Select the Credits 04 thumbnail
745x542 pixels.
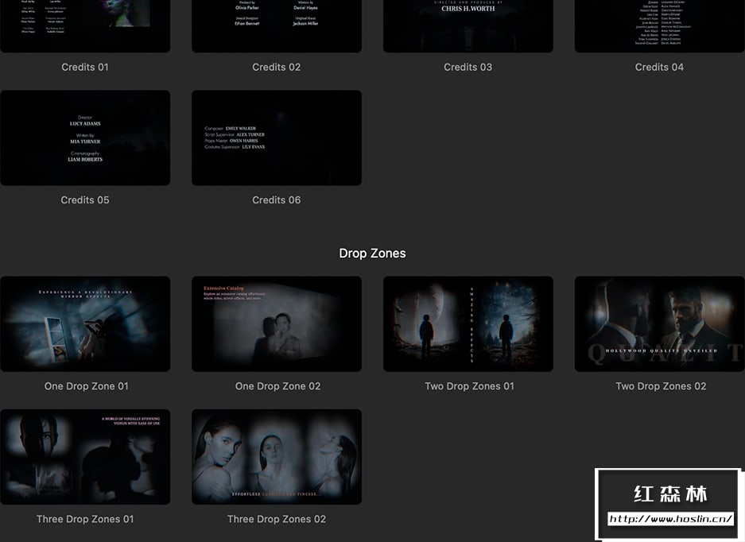click(659, 26)
